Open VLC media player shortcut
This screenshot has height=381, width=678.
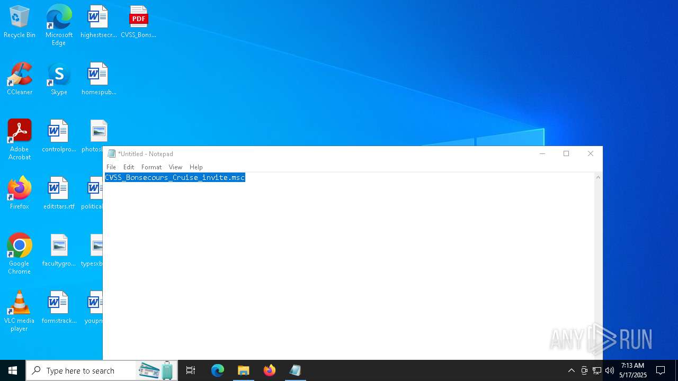pyautogui.click(x=20, y=311)
